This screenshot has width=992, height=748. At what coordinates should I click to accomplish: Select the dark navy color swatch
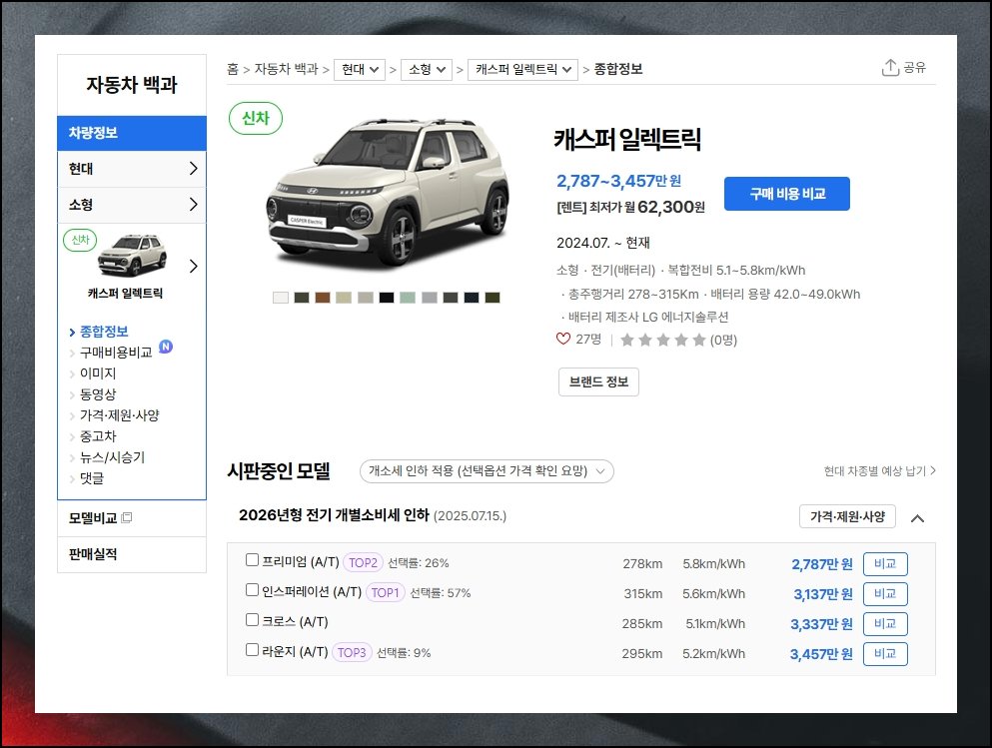click(x=472, y=298)
